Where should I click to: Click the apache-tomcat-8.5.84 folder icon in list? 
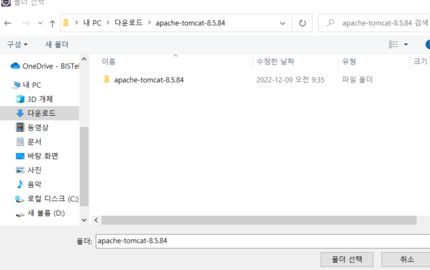click(x=107, y=80)
